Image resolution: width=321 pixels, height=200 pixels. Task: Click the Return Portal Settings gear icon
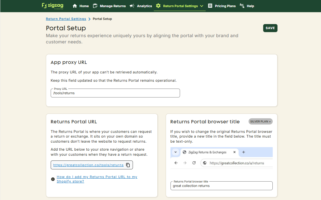158,6
